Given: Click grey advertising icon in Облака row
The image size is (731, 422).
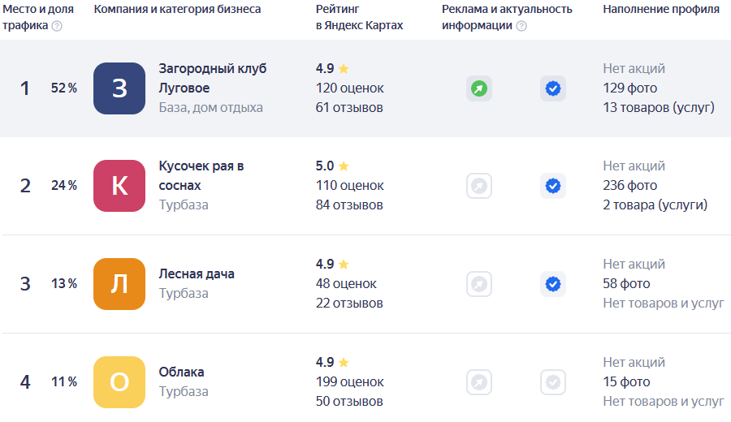Looking at the screenshot, I should [478, 382].
